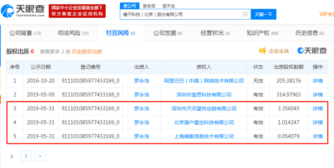Click 罗永浩 in row 5
The image size is (334, 168).
[x=142, y=136]
